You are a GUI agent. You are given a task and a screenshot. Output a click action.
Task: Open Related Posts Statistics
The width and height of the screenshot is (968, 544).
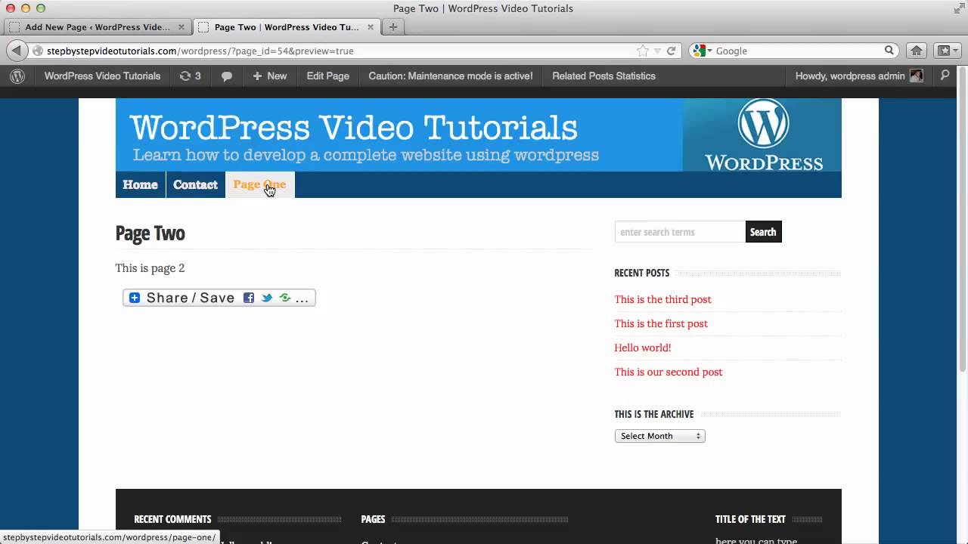[603, 76]
